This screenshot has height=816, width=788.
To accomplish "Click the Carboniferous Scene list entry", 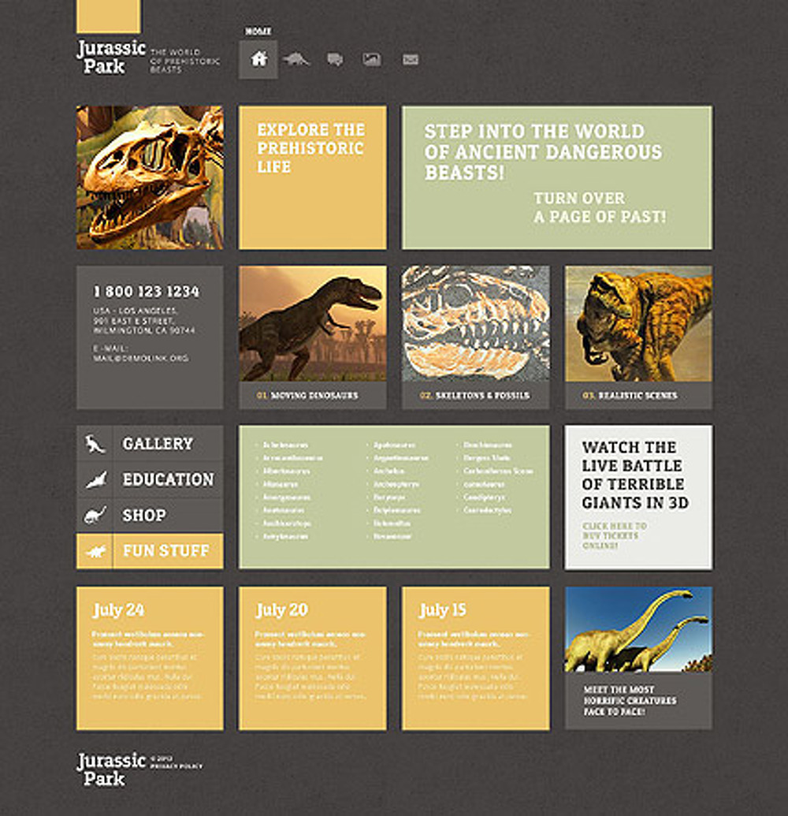I will point(498,471).
